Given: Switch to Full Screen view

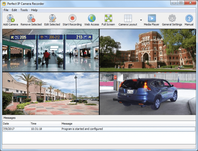Looking at the screenshot, I should (108, 18).
